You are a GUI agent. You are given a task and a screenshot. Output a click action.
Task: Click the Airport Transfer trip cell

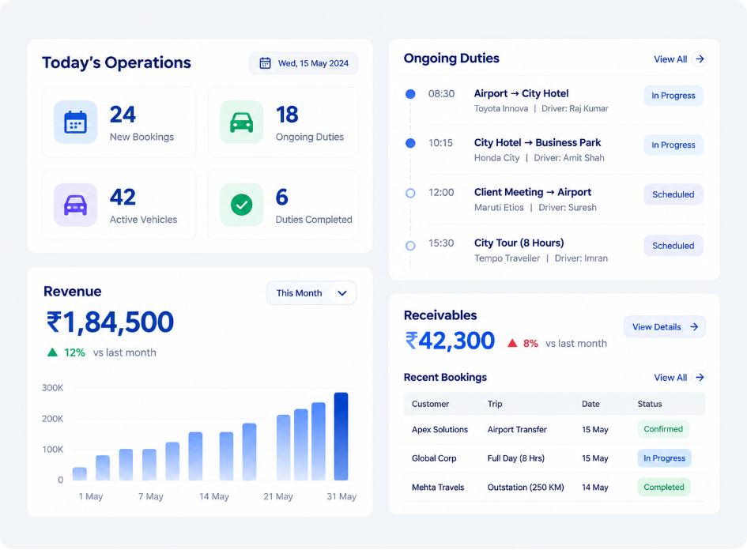pyautogui.click(x=517, y=430)
